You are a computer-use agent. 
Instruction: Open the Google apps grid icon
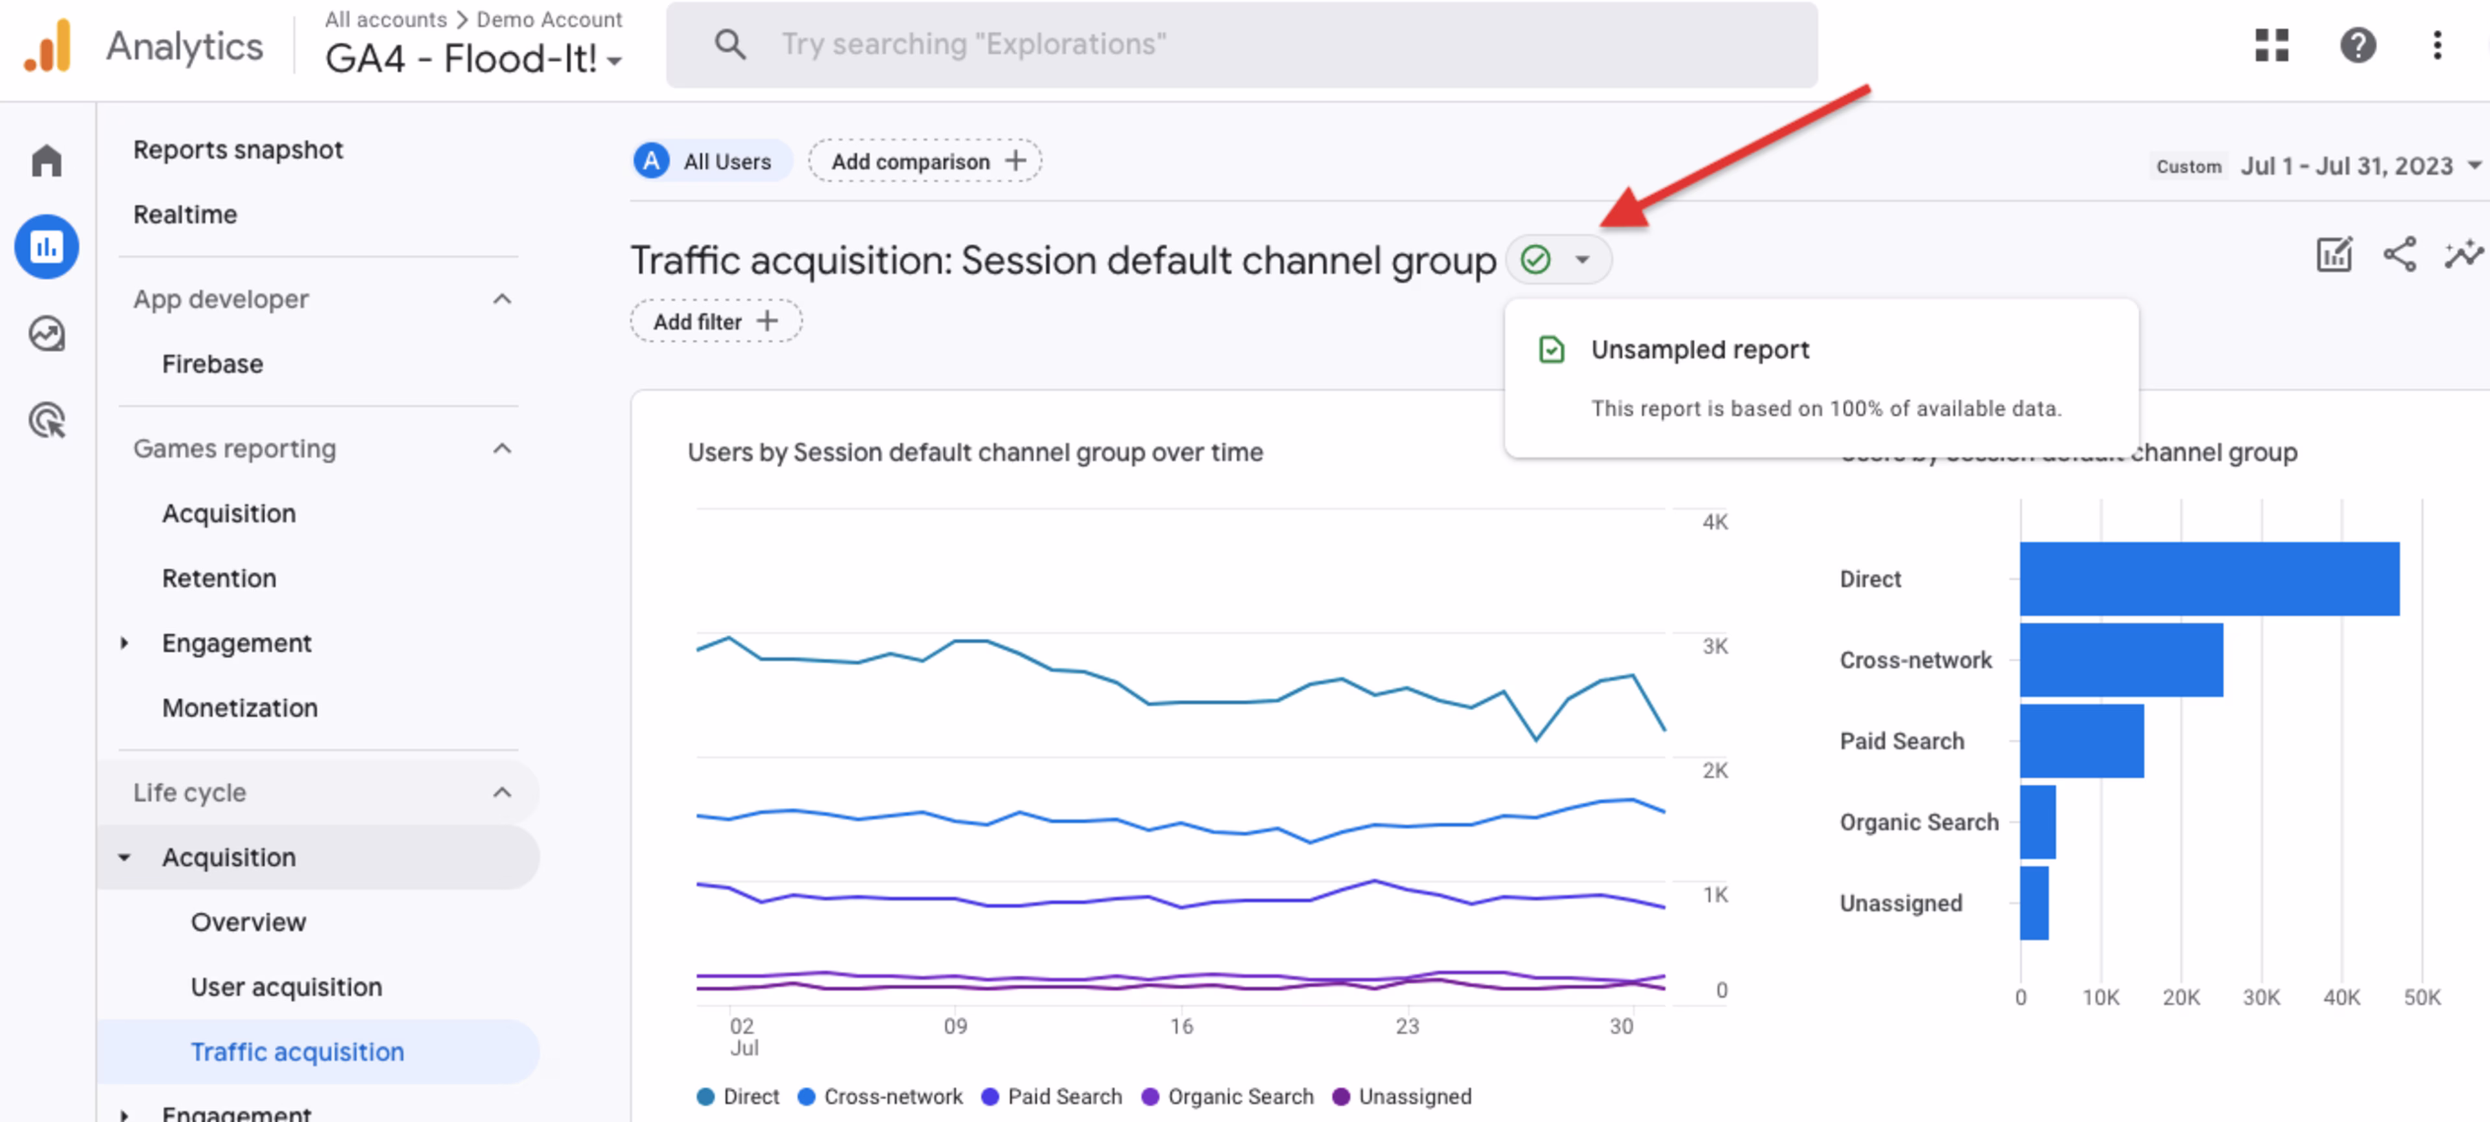click(x=2273, y=45)
